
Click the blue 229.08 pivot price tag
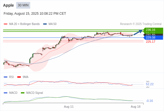click(x=153, y=37)
